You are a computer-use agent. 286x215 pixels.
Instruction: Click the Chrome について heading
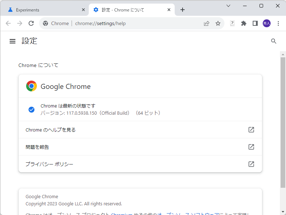coord(38,65)
